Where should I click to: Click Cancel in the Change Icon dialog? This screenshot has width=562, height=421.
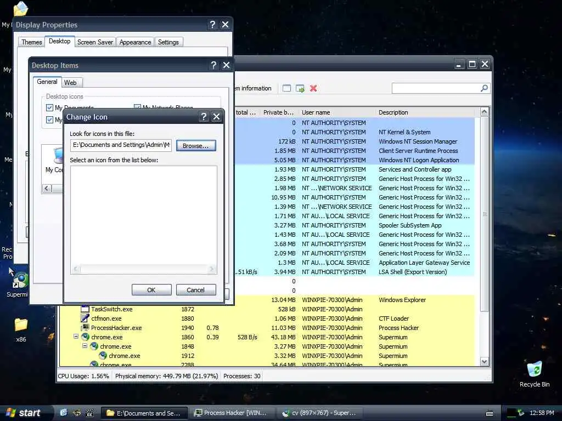[x=196, y=289]
